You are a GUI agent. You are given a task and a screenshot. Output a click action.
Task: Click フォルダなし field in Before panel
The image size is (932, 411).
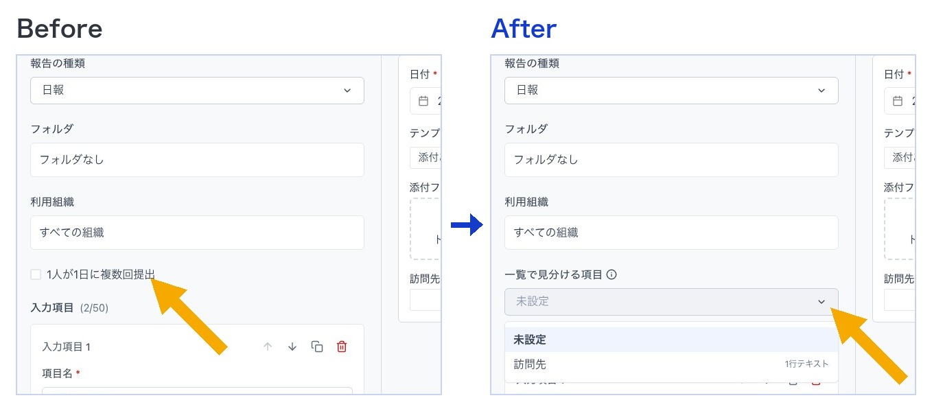click(x=197, y=160)
